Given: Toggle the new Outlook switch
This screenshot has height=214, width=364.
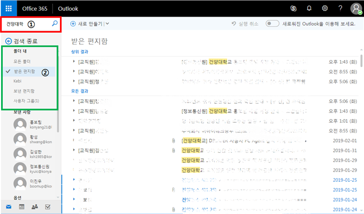Looking at the screenshot, I should click(272, 24).
